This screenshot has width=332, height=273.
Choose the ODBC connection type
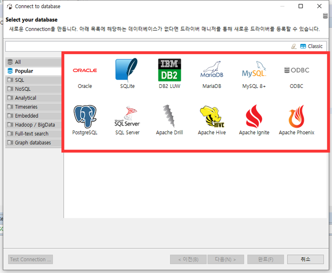click(296, 70)
